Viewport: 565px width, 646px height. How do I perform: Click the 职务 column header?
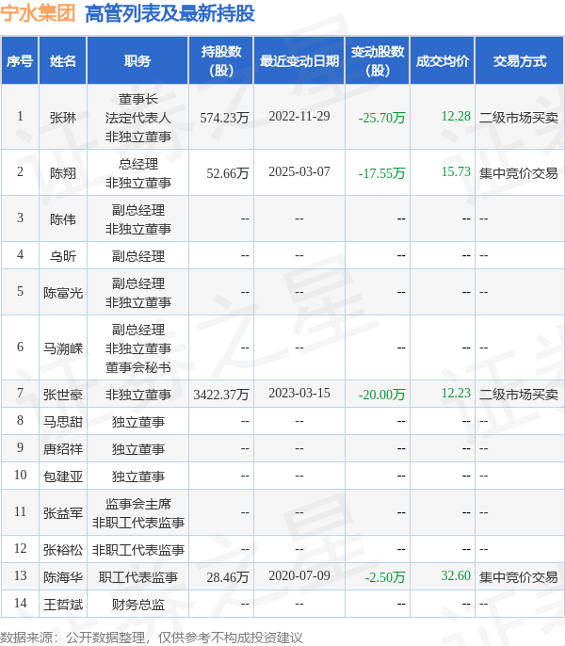137,60
